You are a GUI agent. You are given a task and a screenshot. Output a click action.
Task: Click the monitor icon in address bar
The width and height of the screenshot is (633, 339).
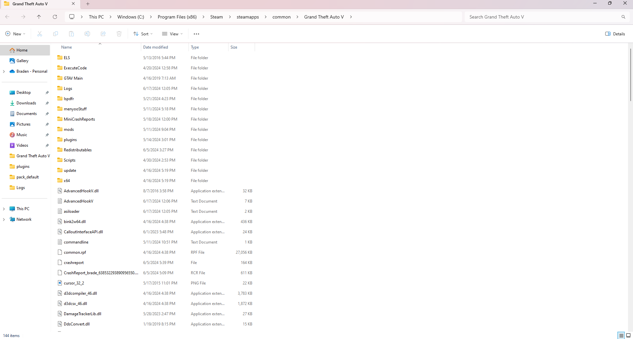click(x=72, y=17)
